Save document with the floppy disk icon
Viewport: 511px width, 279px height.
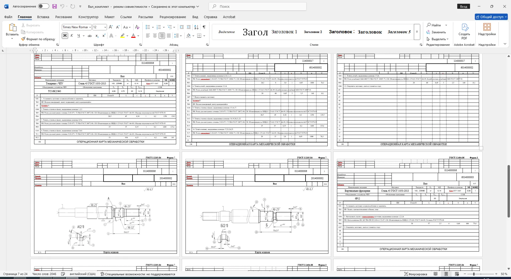point(54,6)
